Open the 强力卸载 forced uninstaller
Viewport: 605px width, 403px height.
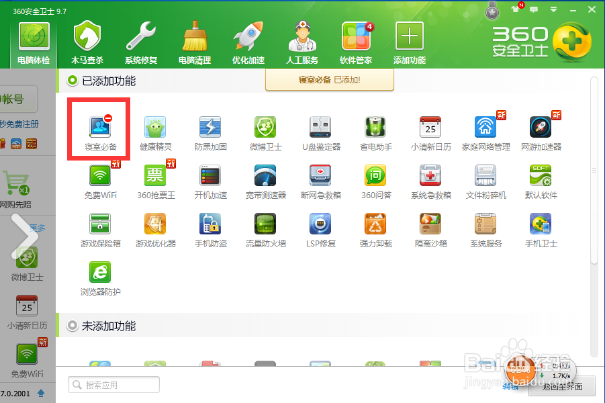375,228
